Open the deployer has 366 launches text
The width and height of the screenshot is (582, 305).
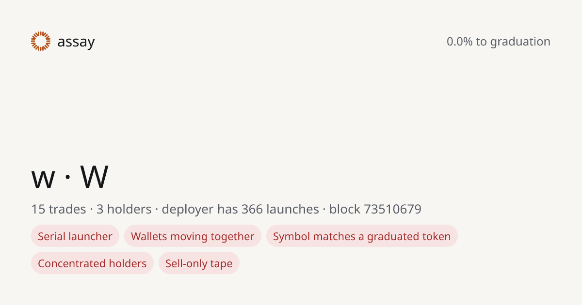pyautogui.click(x=240, y=209)
